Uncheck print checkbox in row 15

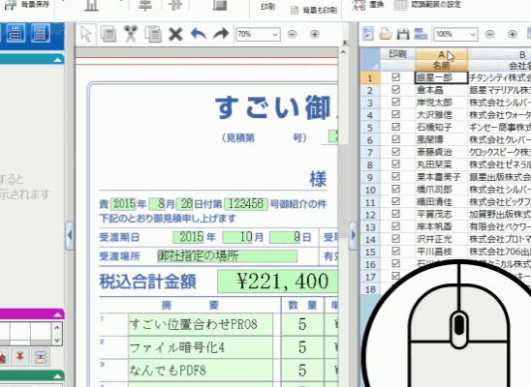tap(395, 252)
